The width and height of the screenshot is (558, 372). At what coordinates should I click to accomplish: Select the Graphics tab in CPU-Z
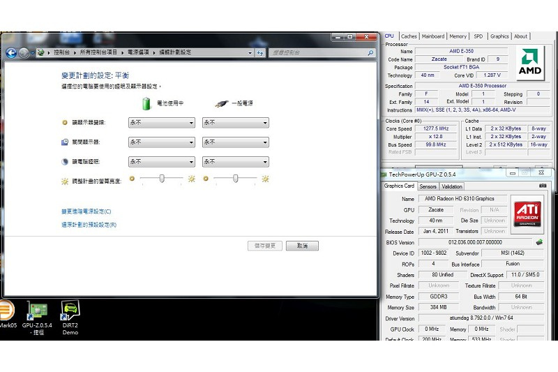click(499, 36)
